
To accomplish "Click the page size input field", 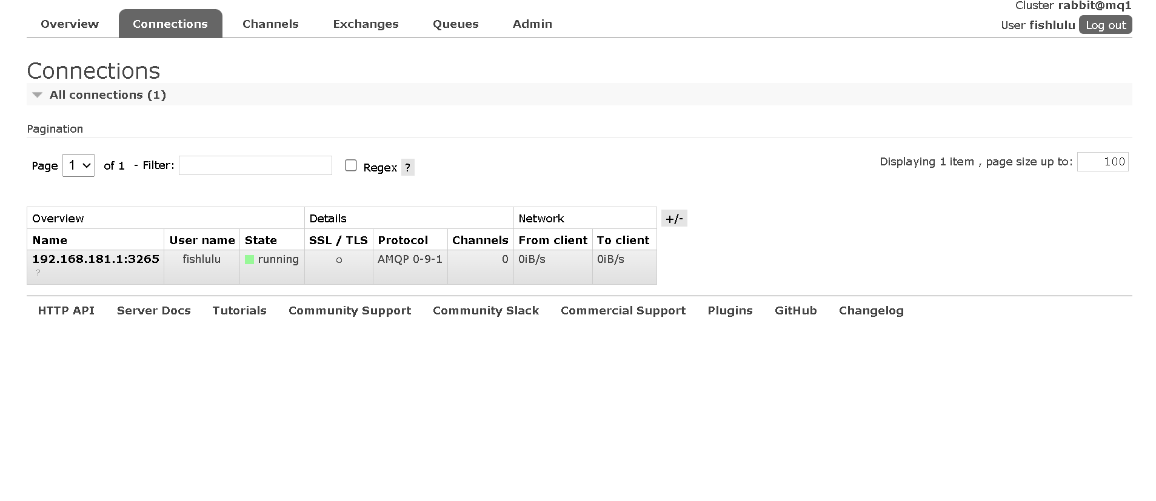I will pos(1102,162).
